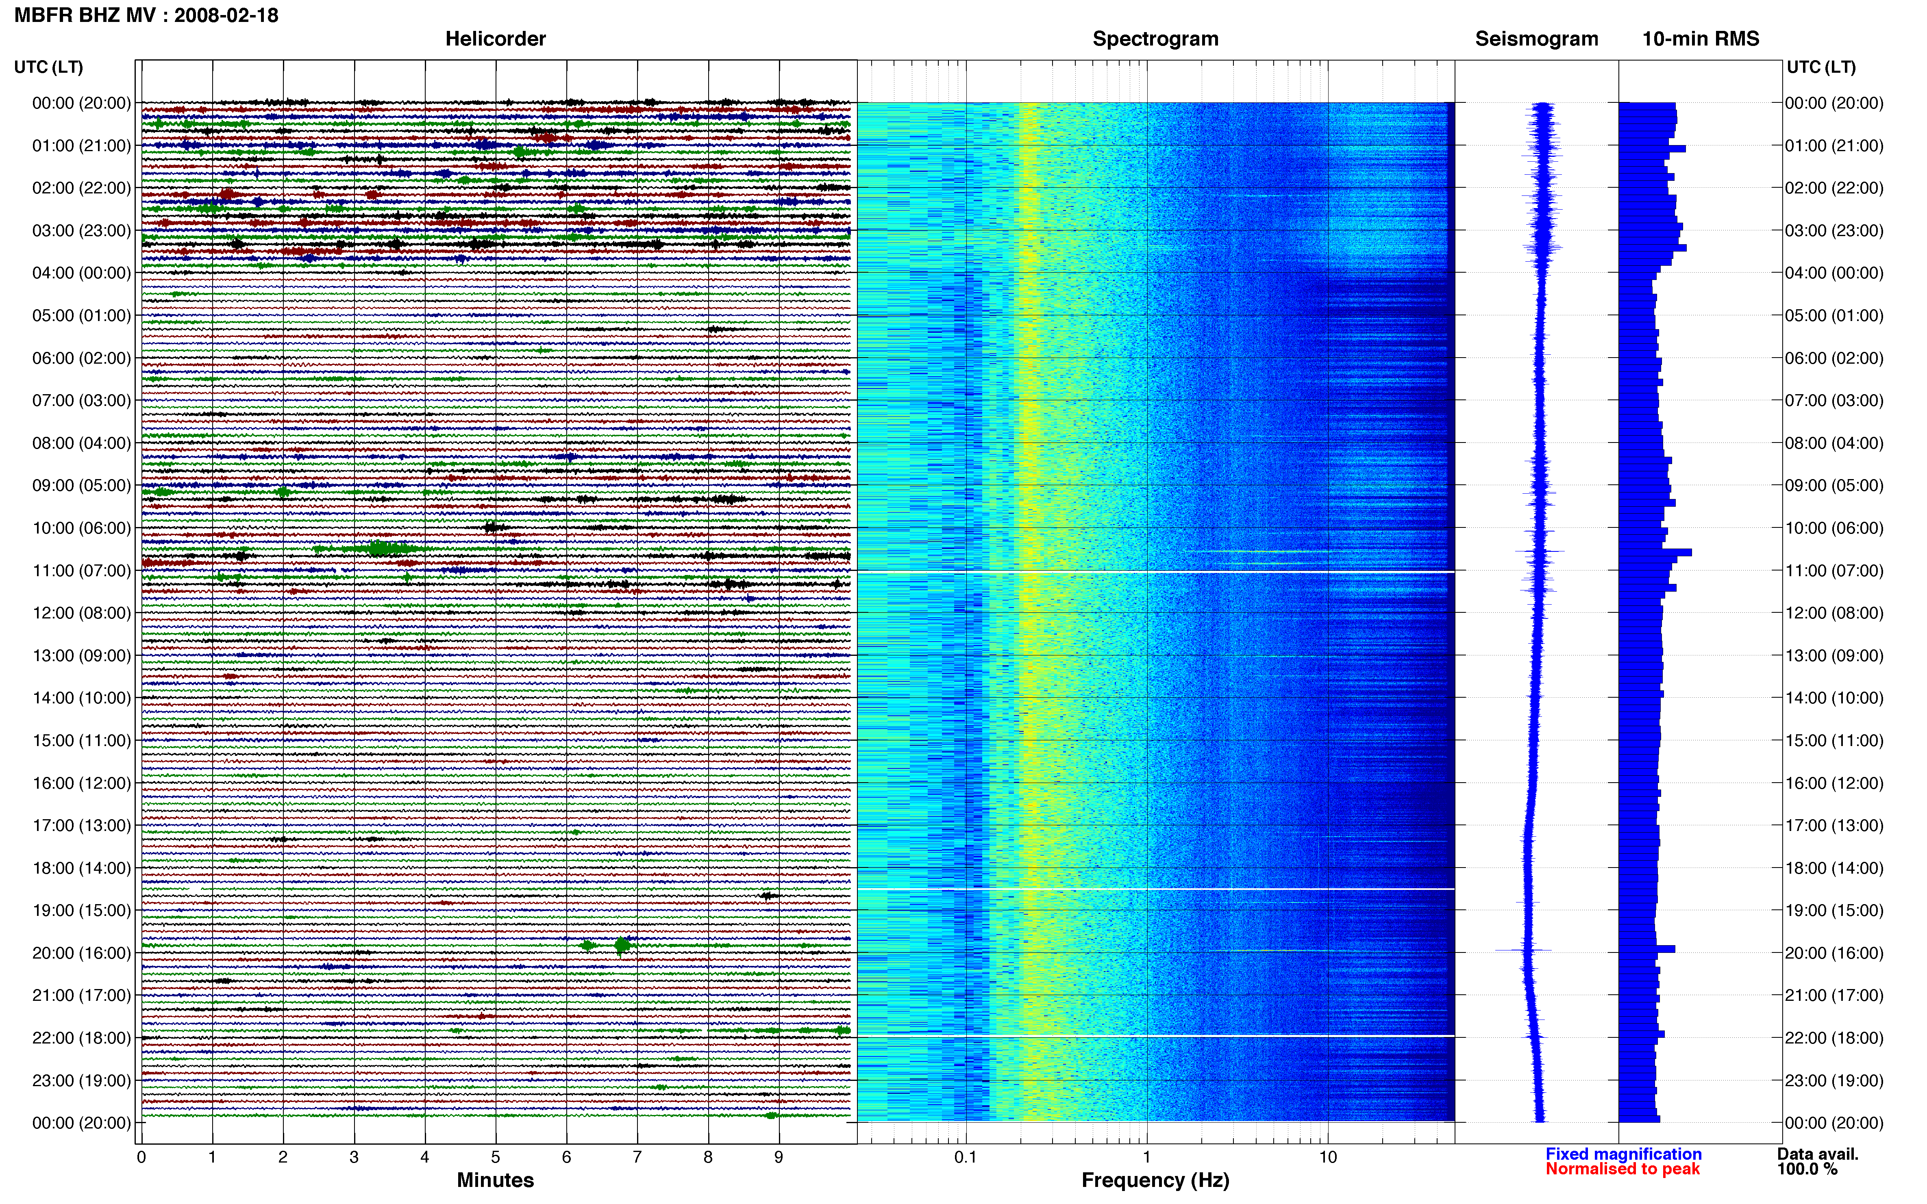The image size is (1927, 1204).
Task: Click the left time label '14:00 (10:00)'
Action: point(81,699)
